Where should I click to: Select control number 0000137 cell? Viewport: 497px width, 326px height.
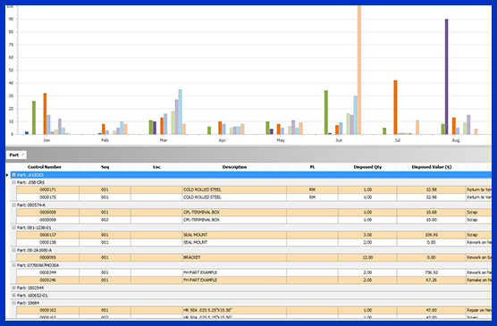point(48,235)
